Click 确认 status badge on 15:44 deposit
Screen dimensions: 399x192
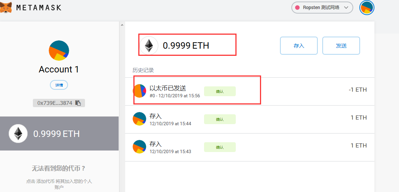click(x=220, y=119)
